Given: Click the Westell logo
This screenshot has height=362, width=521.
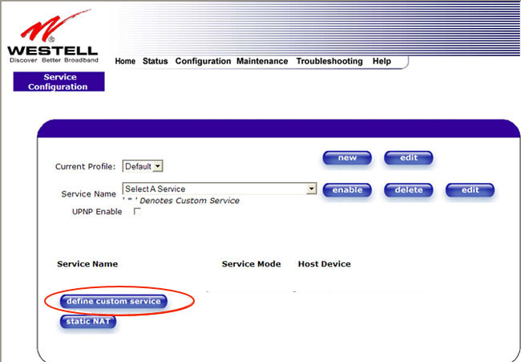Looking at the screenshot, I should (52, 36).
